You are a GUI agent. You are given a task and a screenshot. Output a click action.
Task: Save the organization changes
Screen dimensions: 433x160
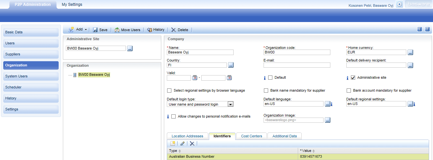click(x=100, y=30)
